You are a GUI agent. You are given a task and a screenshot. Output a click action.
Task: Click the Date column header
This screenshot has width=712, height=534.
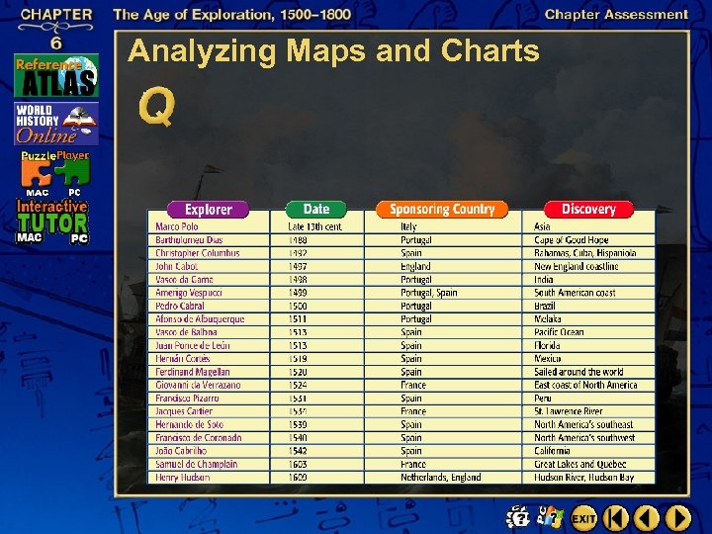point(316,209)
